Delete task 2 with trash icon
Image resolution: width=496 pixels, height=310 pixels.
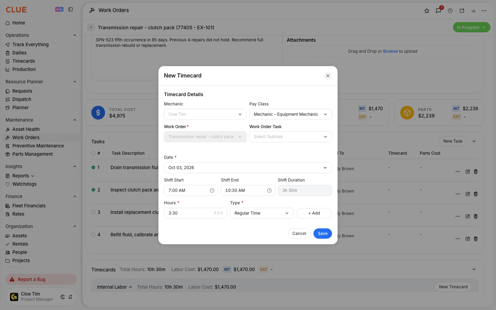point(476,194)
